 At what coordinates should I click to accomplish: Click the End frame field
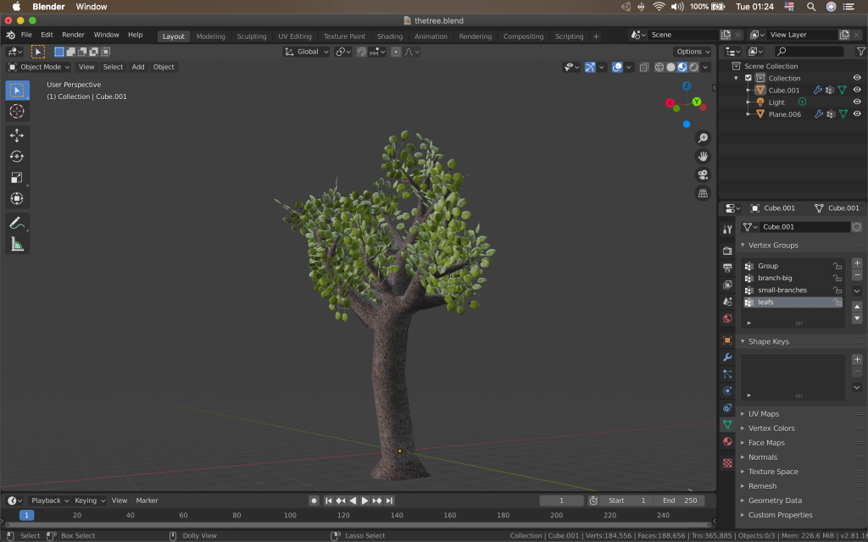coord(679,501)
